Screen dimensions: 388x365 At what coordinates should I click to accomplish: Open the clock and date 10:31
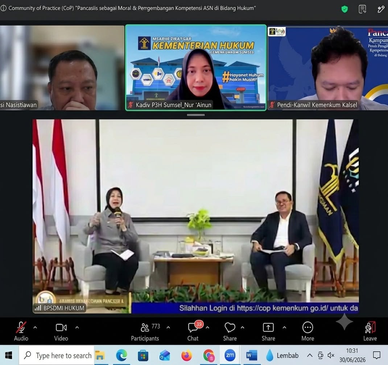(x=352, y=355)
